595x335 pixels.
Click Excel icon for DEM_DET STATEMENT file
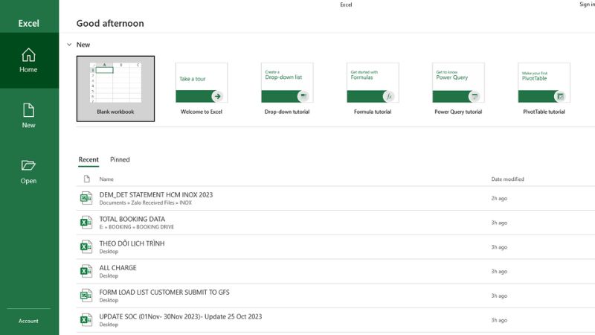[x=86, y=198]
